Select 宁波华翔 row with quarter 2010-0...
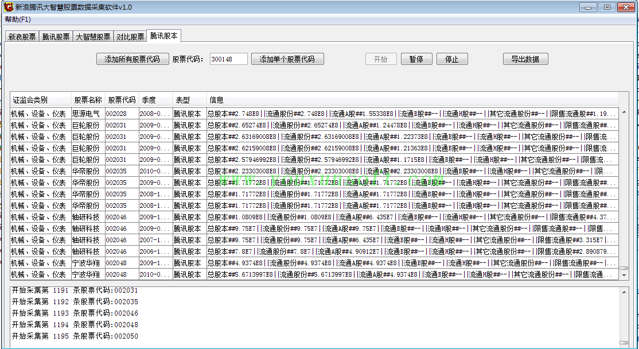The width and height of the screenshot is (639, 349). click(314, 274)
